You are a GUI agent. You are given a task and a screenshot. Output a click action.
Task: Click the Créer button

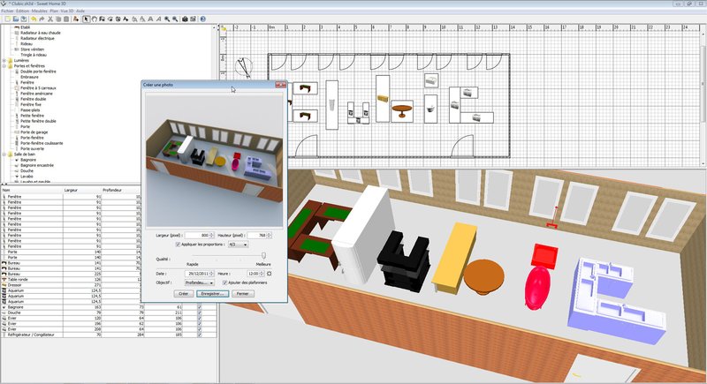coord(184,293)
